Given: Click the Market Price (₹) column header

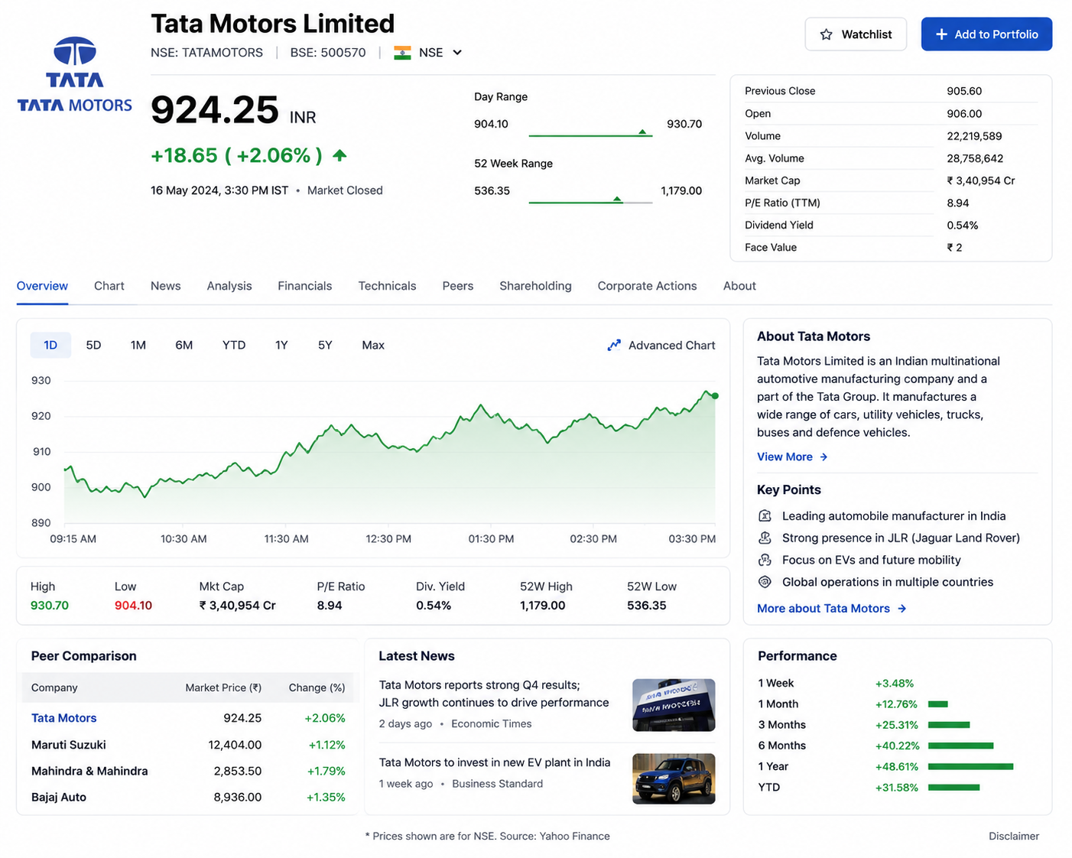Looking at the screenshot, I should [223, 687].
